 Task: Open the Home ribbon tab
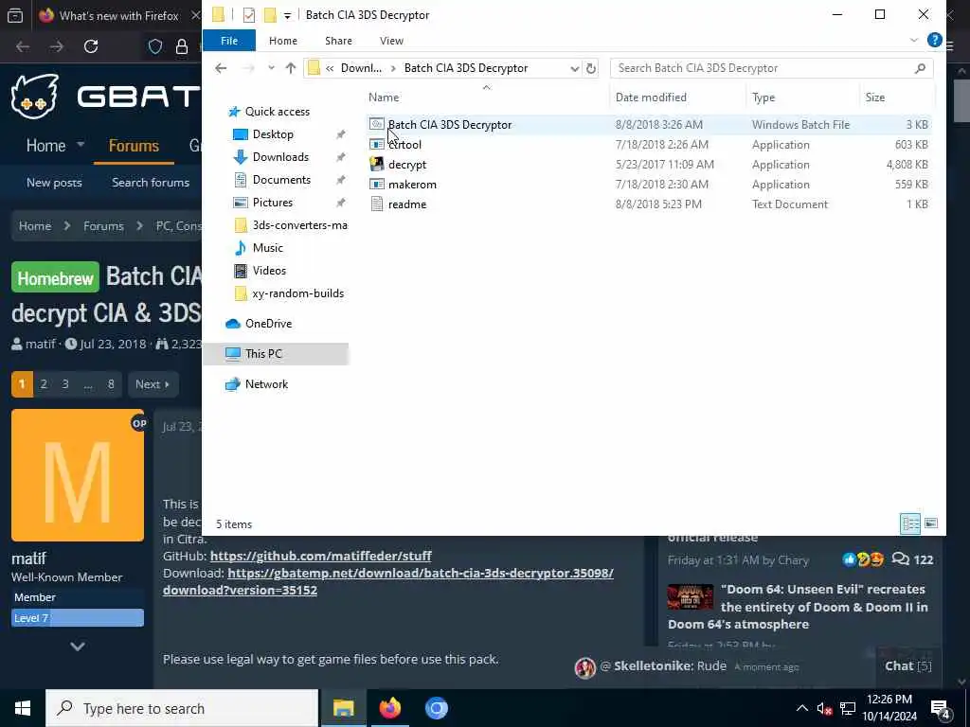(282, 41)
